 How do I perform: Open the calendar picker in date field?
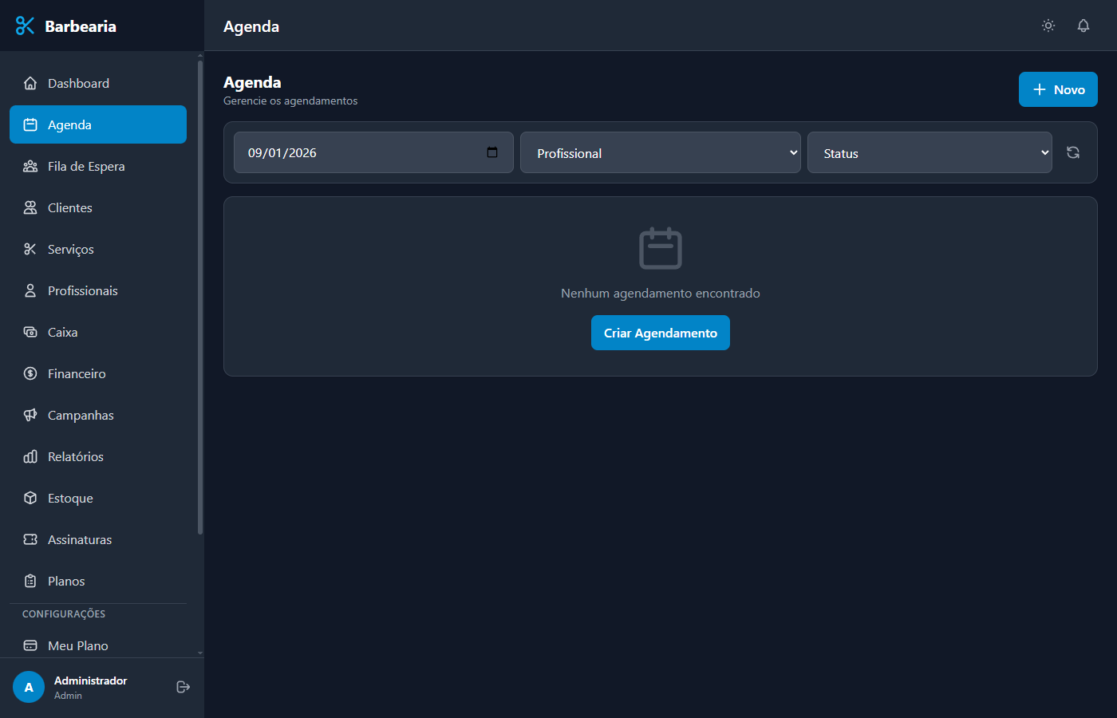(x=492, y=152)
